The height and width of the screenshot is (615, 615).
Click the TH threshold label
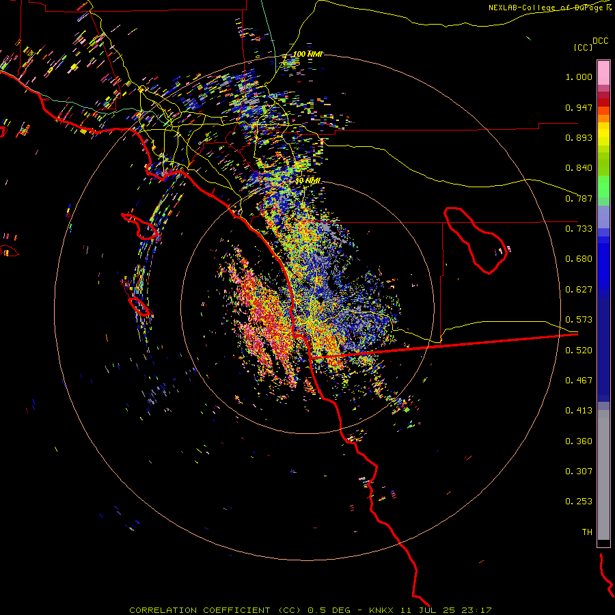(x=587, y=532)
